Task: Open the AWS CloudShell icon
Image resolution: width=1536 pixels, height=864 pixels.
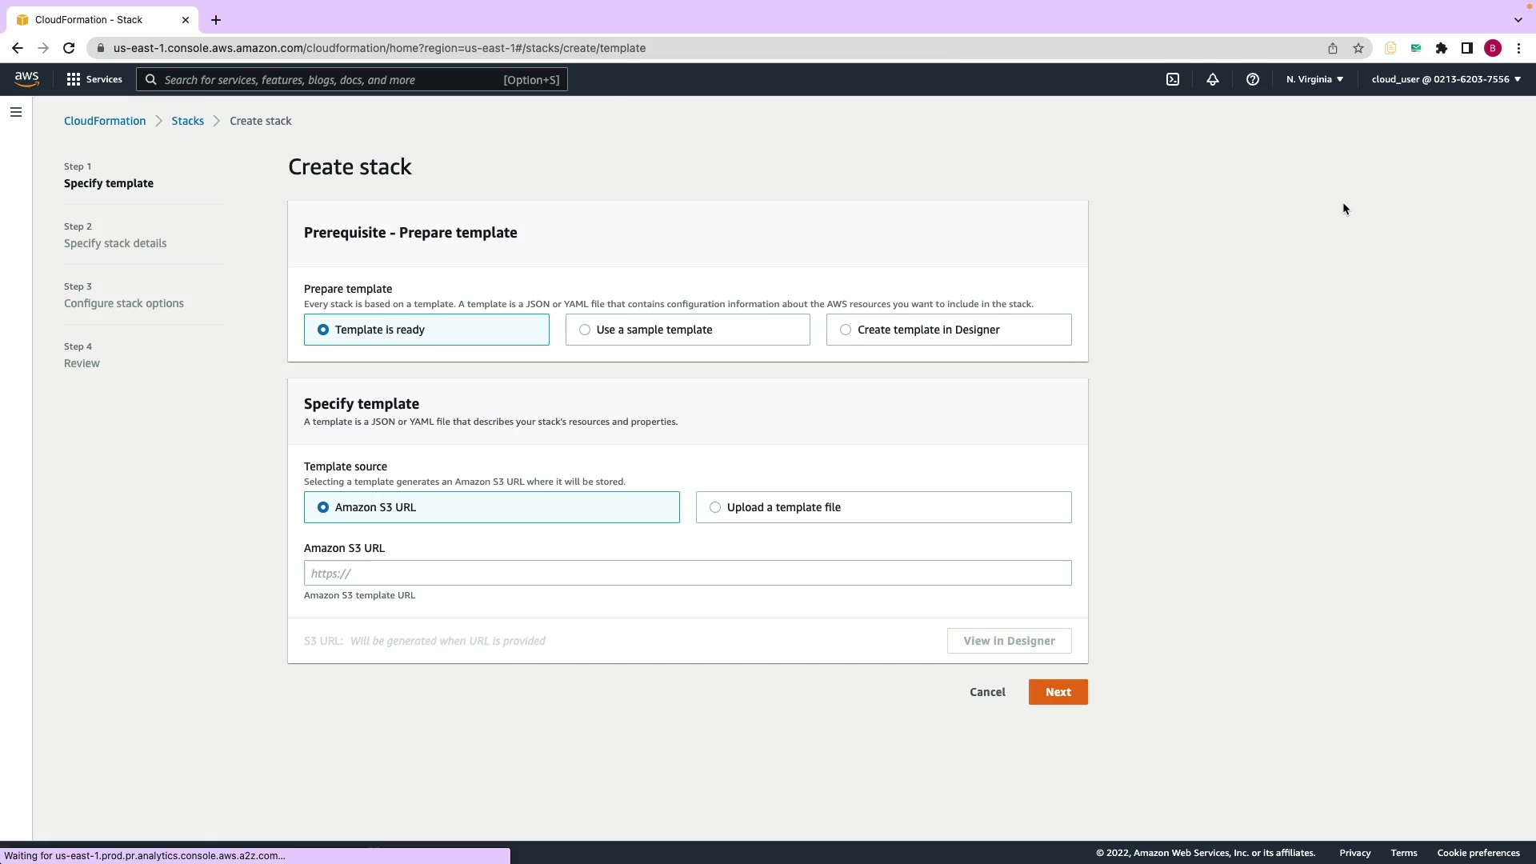Action: click(1173, 79)
